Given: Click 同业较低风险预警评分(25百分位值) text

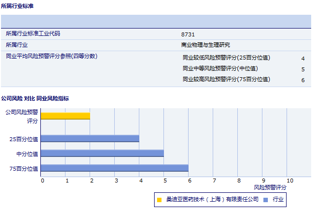Looking at the screenshot, I should pyautogui.click(x=226, y=58).
